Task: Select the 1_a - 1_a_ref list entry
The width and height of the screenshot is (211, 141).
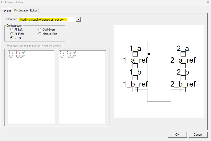Action: pos(17,53)
